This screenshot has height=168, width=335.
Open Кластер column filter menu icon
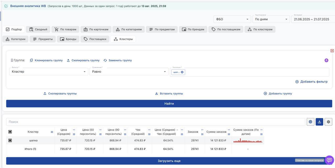[52, 132]
